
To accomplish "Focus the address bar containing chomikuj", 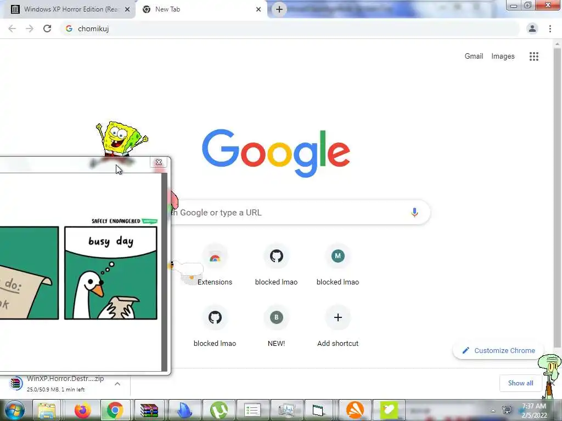I will point(290,29).
